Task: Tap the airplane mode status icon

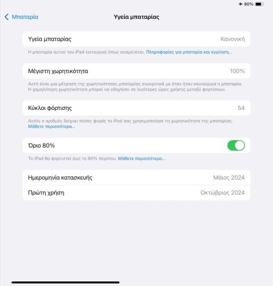Action: click(240, 4)
